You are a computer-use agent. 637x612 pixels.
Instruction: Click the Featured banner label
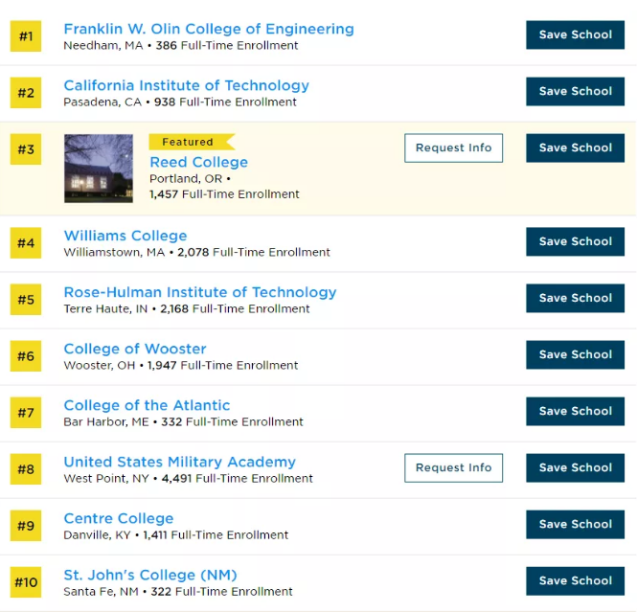pyautogui.click(x=189, y=142)
